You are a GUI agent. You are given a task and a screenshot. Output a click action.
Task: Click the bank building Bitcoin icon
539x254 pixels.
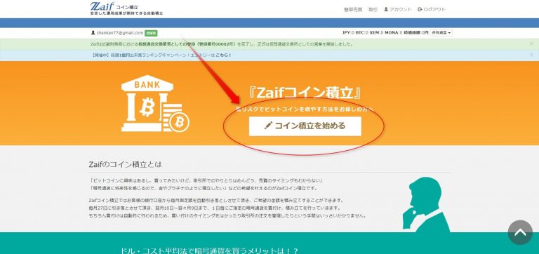coord(147,103)
